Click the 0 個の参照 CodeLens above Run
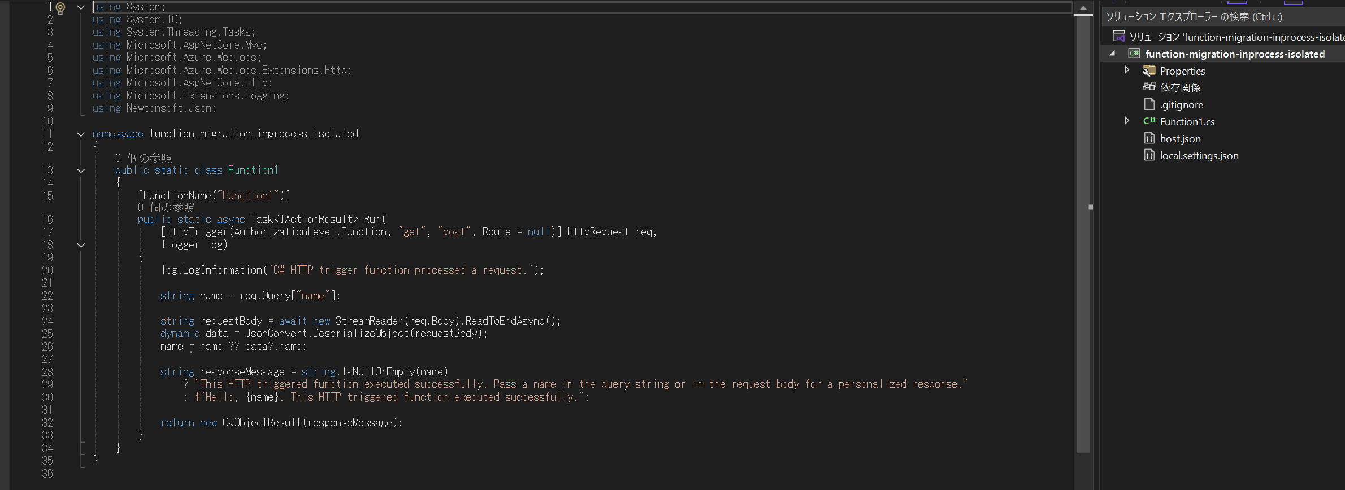Image resolution: width=1345 pixels, height=490 pixels. pyautogui.click(x=166, y=207)
